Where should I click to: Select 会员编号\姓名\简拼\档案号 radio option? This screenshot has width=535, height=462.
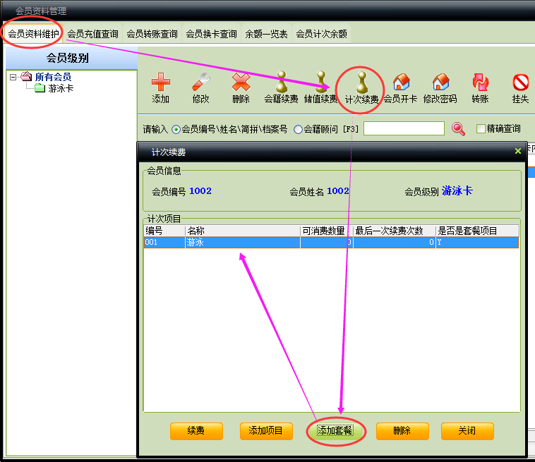176,129
